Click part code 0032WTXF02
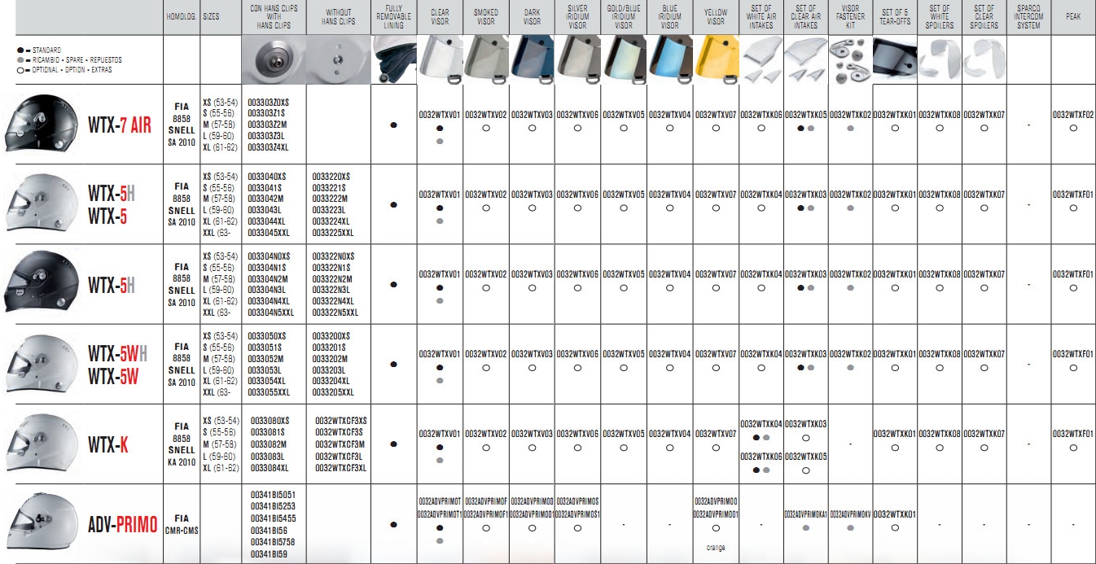 [1073, 115]
